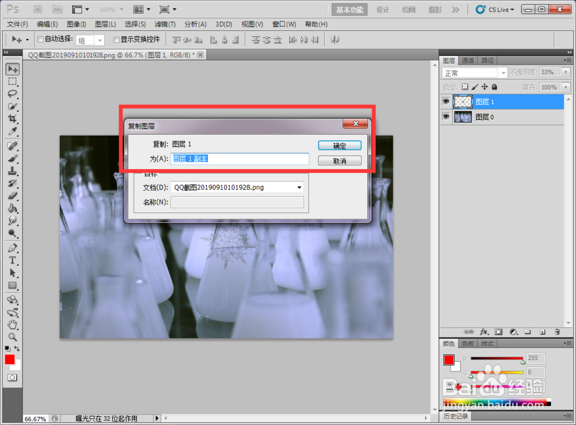Open the blend mode dropdown showing 正常
The width and height of the screenshot is (576, 425).
474,72
